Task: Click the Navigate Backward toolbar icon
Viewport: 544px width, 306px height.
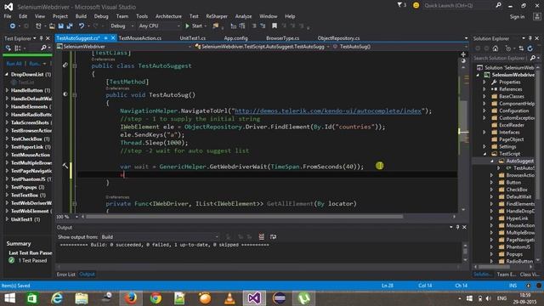Action: (x=13, y=26)
